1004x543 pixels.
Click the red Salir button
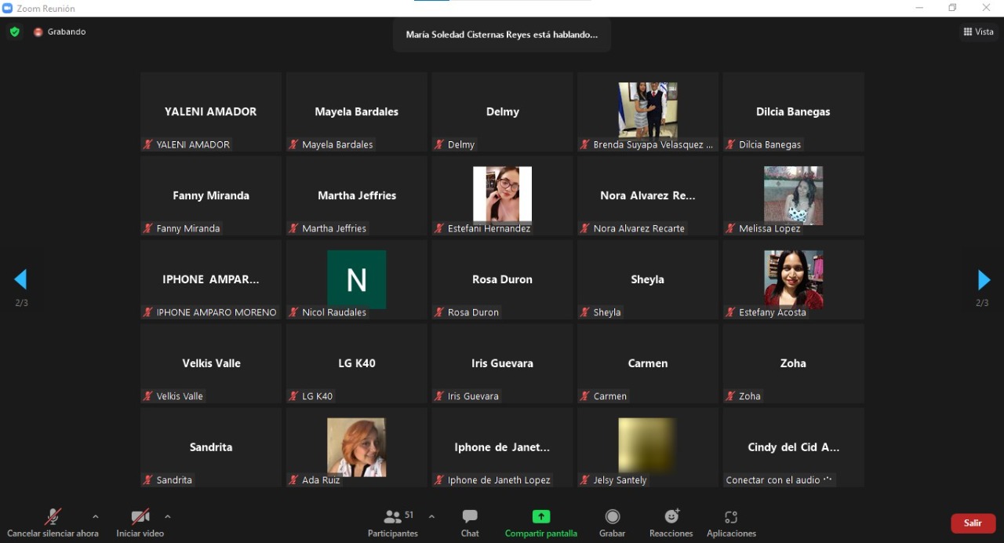click(973, 523)
